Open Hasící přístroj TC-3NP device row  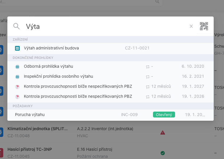29,150
